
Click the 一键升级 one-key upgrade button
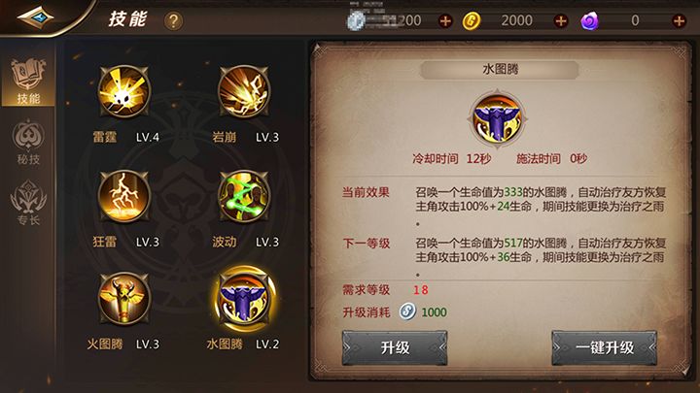pos(604,347)
